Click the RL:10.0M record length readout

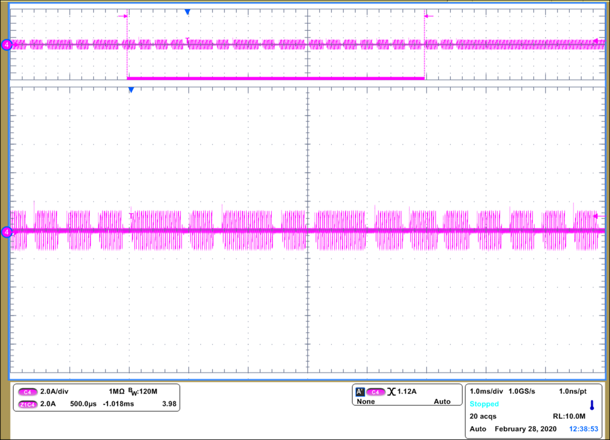pos(574,416)
